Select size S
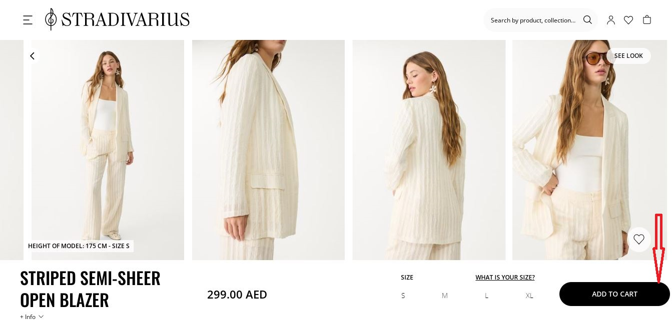The image size is (672, 323). click(403, 296)
